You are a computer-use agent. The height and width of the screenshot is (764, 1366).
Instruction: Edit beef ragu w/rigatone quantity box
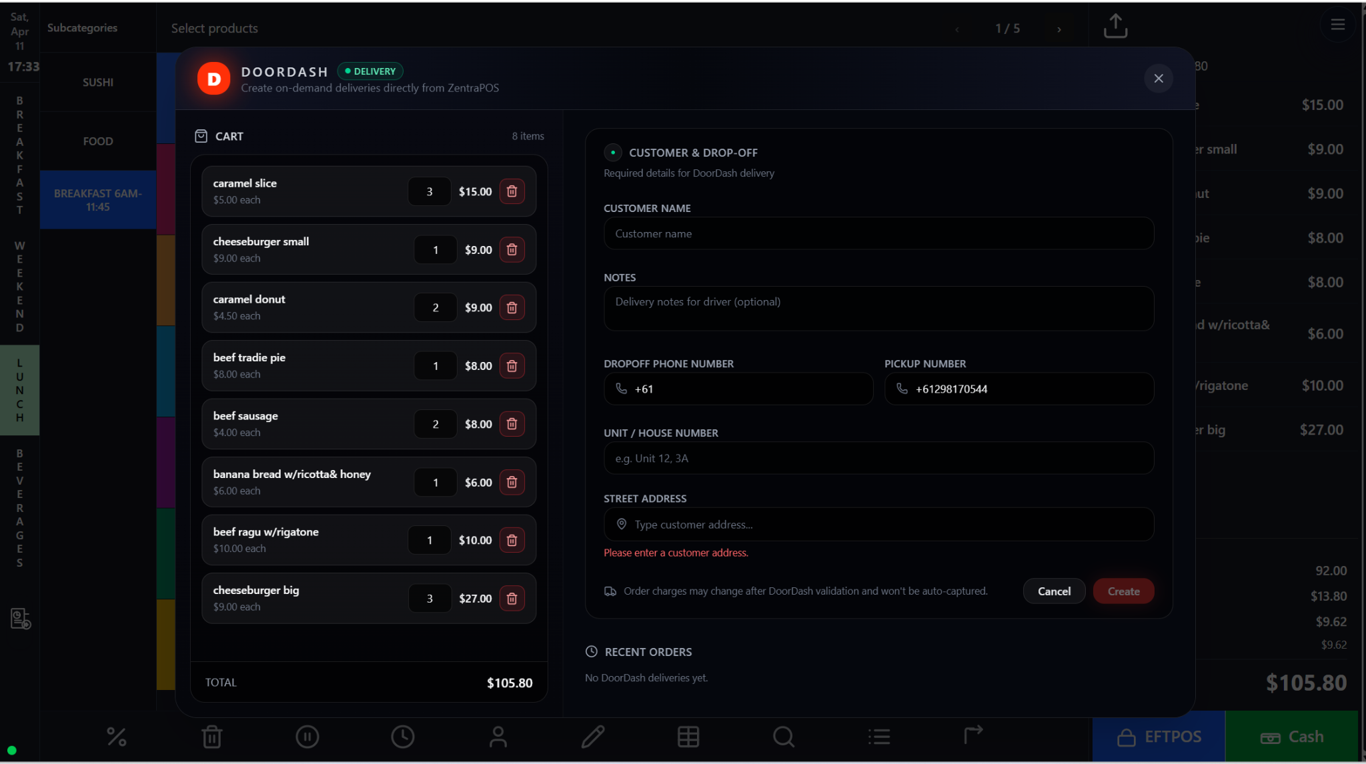click(x=430, y=540)
